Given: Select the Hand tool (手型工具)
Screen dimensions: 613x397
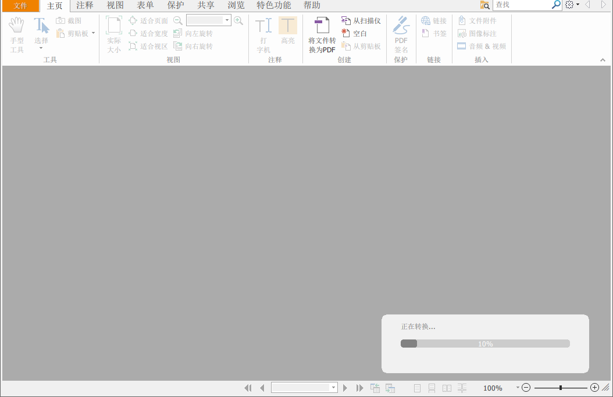Looking at the screenshot, I should [x=16, y=32].
